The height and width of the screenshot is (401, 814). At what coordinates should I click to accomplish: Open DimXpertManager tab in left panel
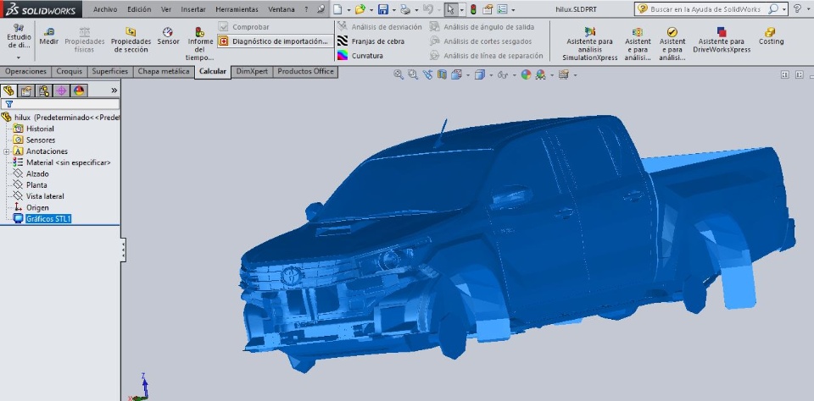(61, 91)
